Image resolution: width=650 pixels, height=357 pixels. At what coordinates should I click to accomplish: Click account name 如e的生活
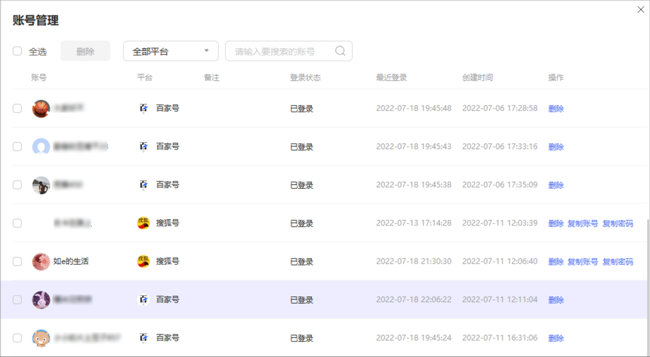(71, 262)
